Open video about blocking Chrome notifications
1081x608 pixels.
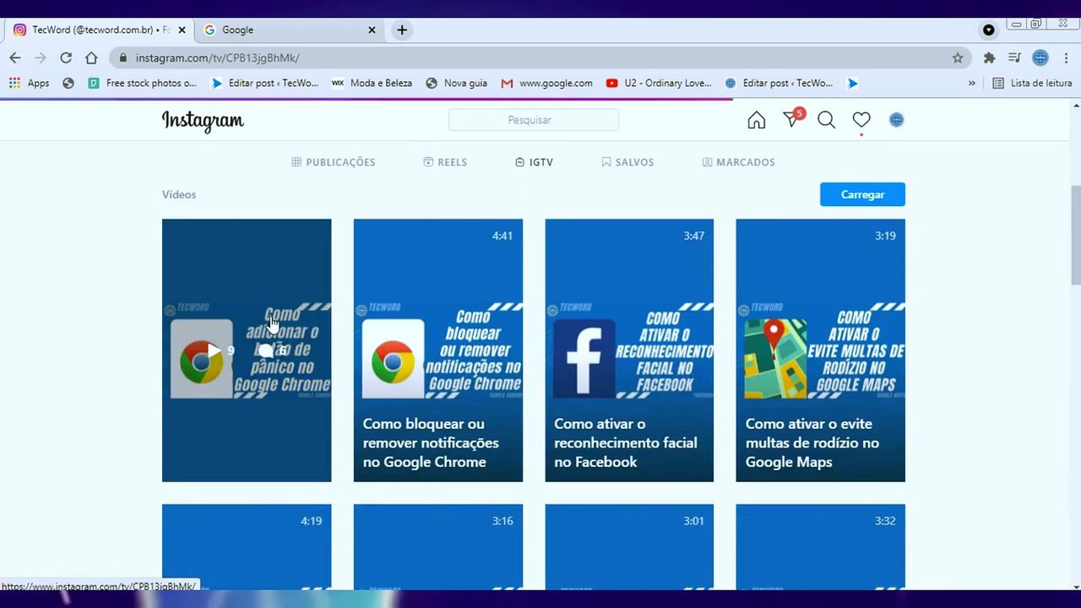pyautogui.click(x=437, y=350)
